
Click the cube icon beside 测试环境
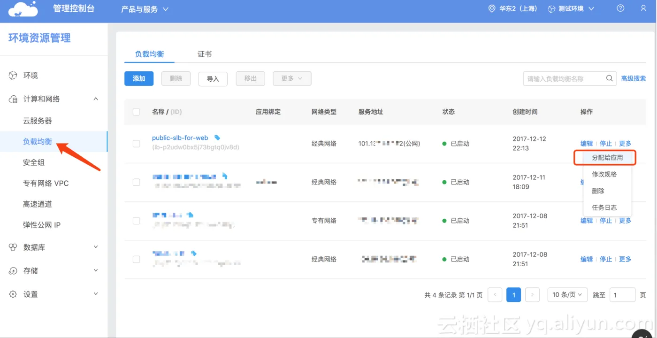pyautogui.click(x=551, y=9)
